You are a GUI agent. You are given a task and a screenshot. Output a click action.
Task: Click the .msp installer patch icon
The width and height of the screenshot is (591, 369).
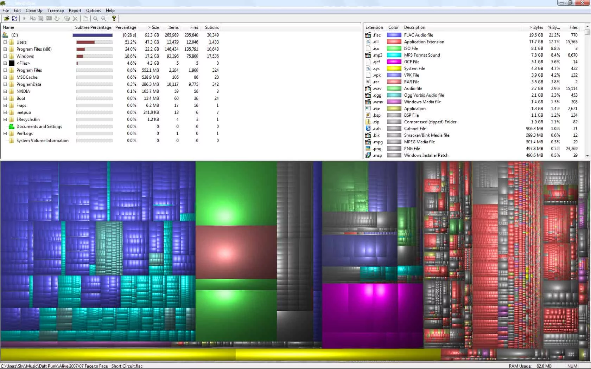tap(368, 155)
